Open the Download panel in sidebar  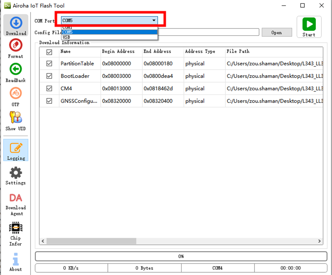coord(16,26)
